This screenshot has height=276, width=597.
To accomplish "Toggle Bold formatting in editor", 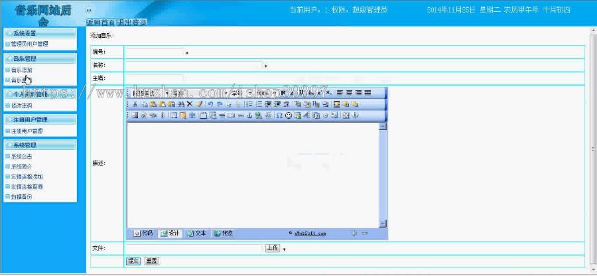I will coord(283,92).
